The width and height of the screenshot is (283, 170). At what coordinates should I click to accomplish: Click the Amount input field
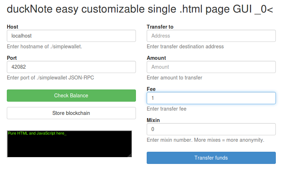211,67
